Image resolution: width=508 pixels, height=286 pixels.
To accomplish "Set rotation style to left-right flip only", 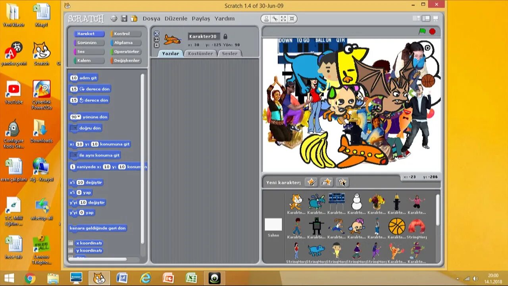I will click(156, 39).
